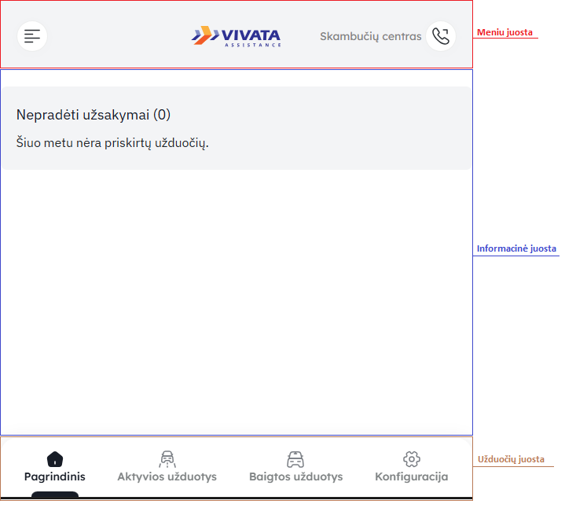Click the Skambučių centras text
565x515 pixels.
(370, 36)
